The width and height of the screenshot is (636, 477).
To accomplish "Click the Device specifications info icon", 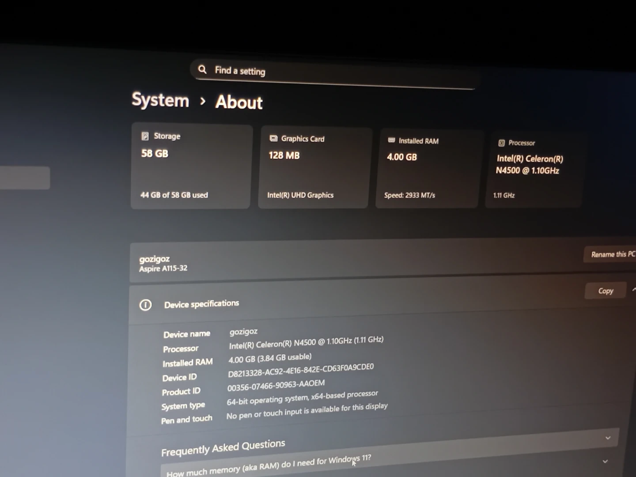I will (145, 305).
